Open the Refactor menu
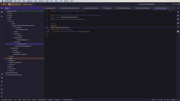 click(41, 1)
